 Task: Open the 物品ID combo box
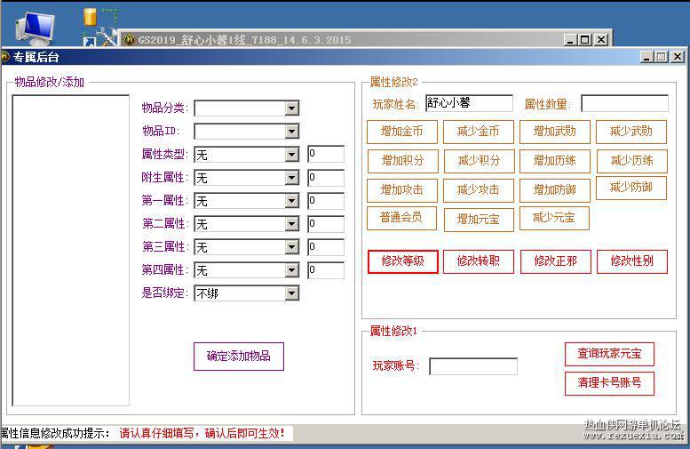pyautogui.click(x=247, y=132)
